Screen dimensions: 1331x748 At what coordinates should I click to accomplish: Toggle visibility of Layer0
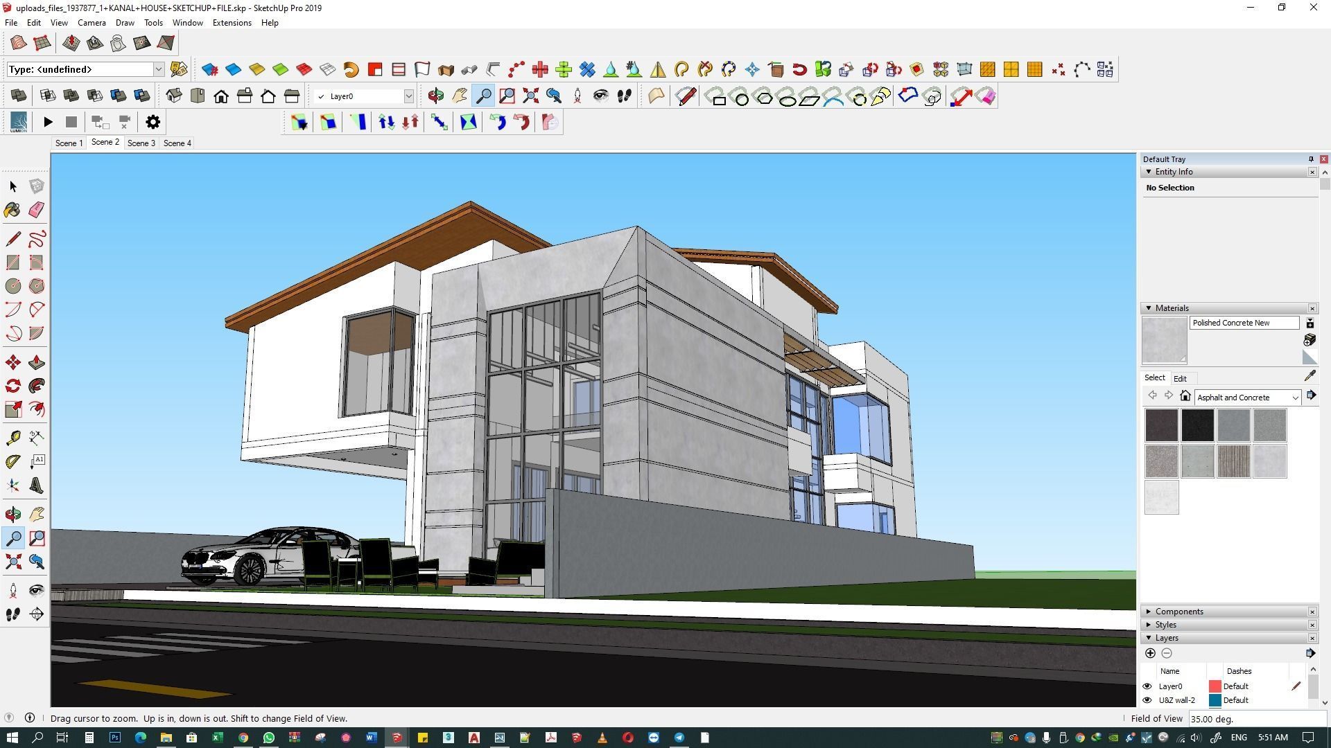click(x=1147, y=686)
